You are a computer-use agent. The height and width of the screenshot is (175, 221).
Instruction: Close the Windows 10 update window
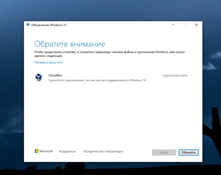coord(196,25)
